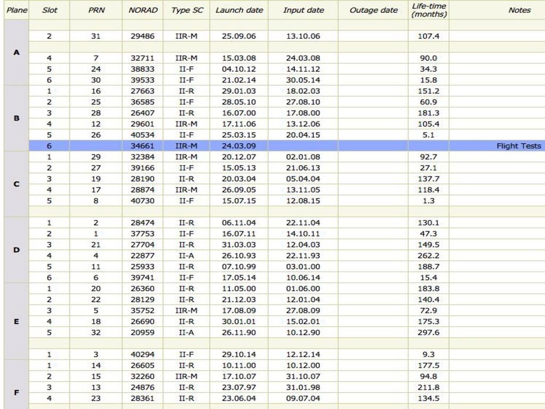Screen dimensions: 545x409
Task: Click NORAD value 26407
Action: (x=143, y=113)
